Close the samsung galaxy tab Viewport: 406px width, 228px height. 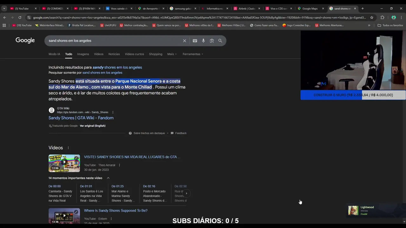195,9
